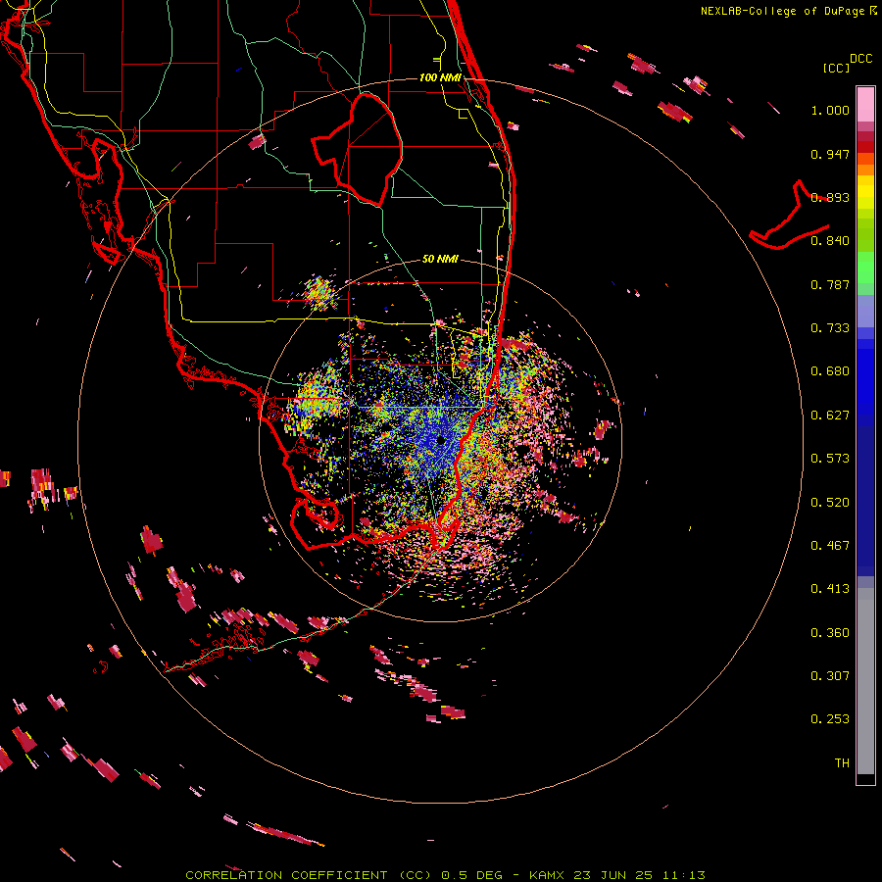Click the 0.413 scale value
This screenshot has height=882, width=882.
pyautogui.click(x=830, y=589)
